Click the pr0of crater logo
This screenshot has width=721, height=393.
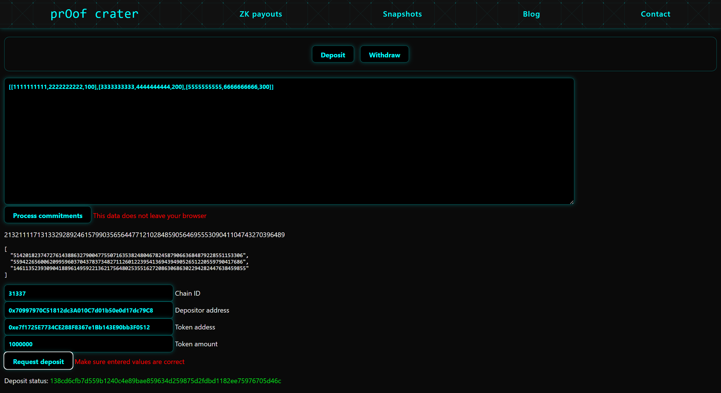tap(94, 14)
